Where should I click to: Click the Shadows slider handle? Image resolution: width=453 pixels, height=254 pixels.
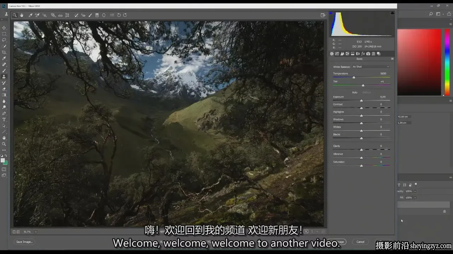point(361,123)
